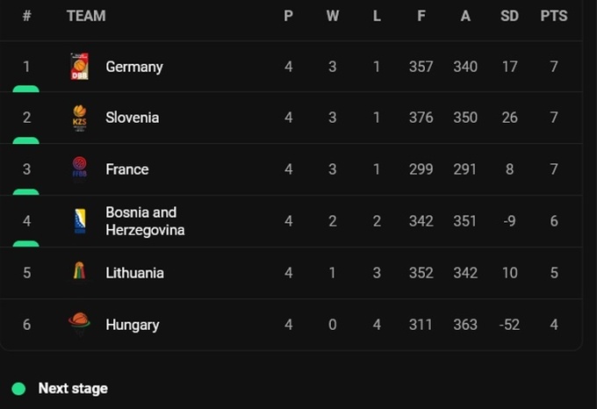Select the Hungary team name

132,325
